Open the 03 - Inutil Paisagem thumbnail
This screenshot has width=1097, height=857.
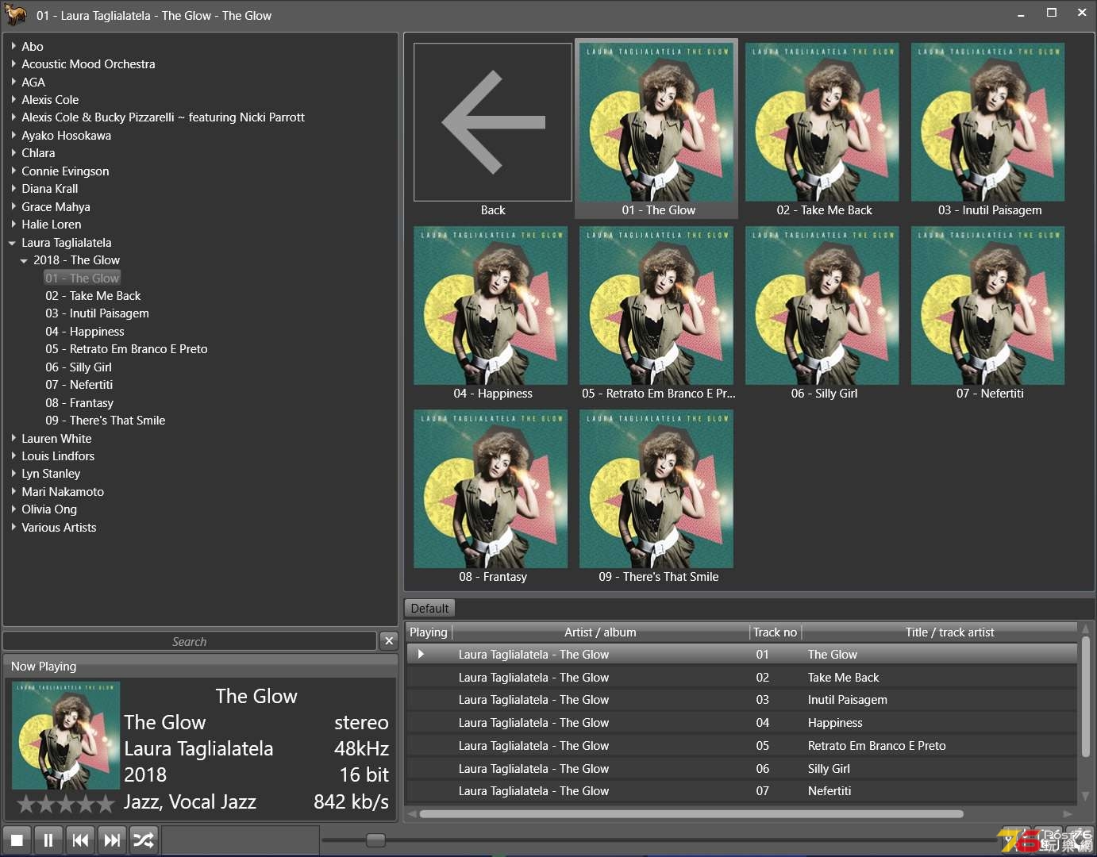pyautogui.click(x=988, y=121)
